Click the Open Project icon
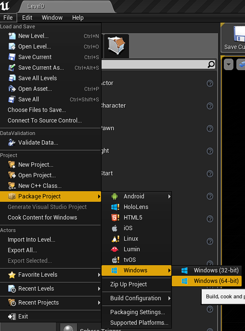Image resolution: width=245 pixels, height=331 pixels. coord(12,175)
